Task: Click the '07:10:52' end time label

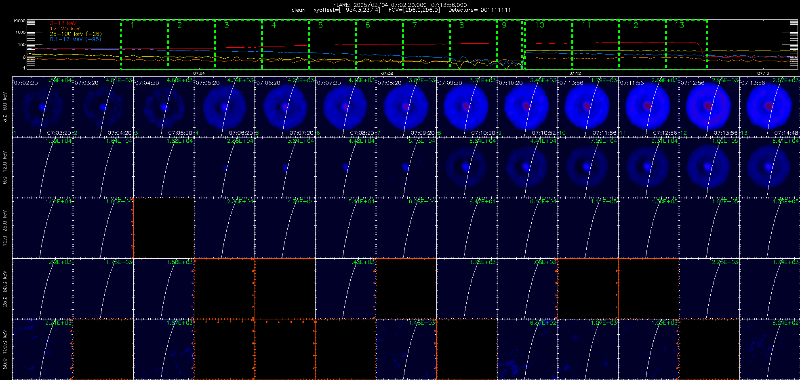Action: click(544, 133)
